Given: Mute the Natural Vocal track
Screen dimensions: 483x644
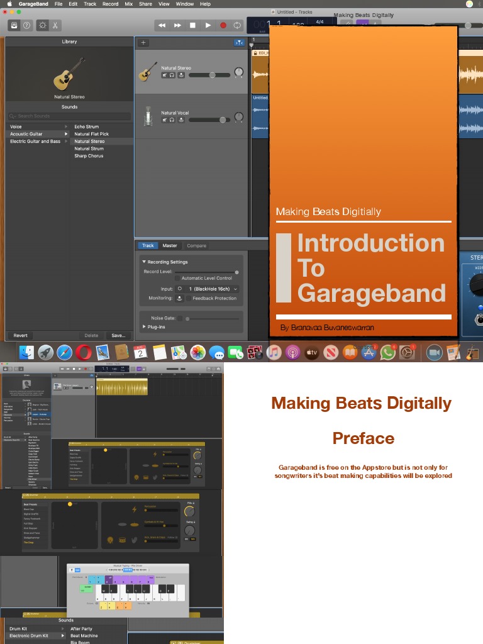Looking at the screenshot, I should pos(165,120).
